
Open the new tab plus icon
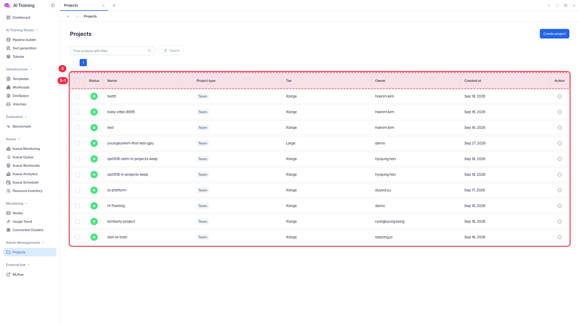pyautogui.click(x=114, y=5)
